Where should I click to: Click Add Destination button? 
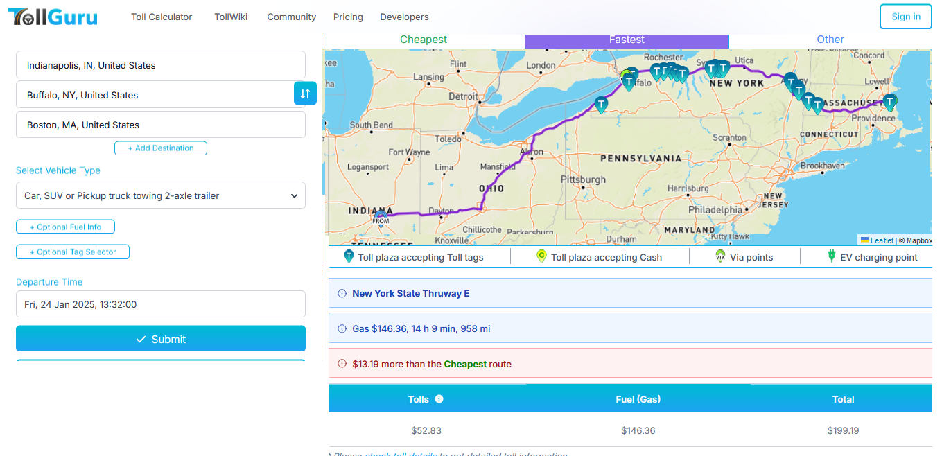point(161,148)
